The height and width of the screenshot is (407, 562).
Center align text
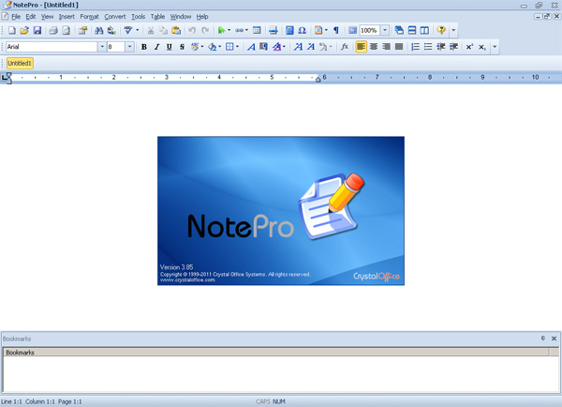[x=374, y=47]
